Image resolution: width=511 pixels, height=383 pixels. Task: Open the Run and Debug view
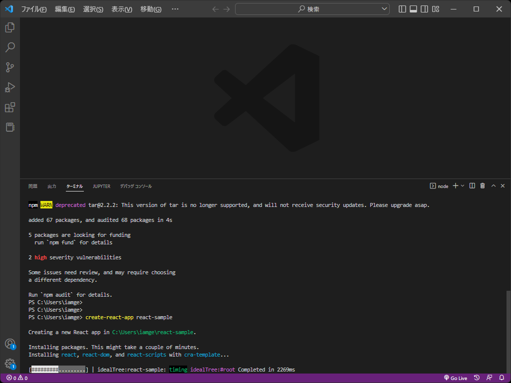10,87
